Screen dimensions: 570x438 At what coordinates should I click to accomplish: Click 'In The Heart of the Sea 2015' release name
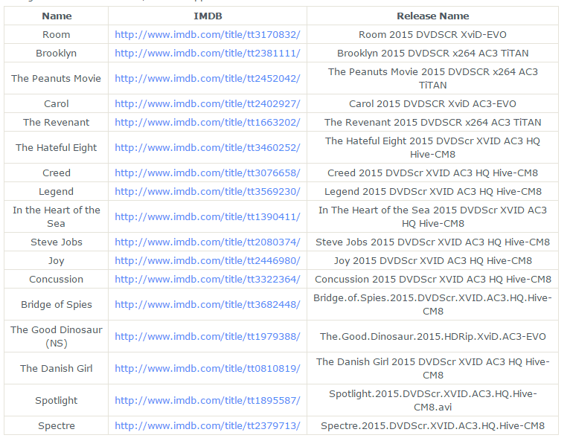pyautogui.click(x=432, y=217)
